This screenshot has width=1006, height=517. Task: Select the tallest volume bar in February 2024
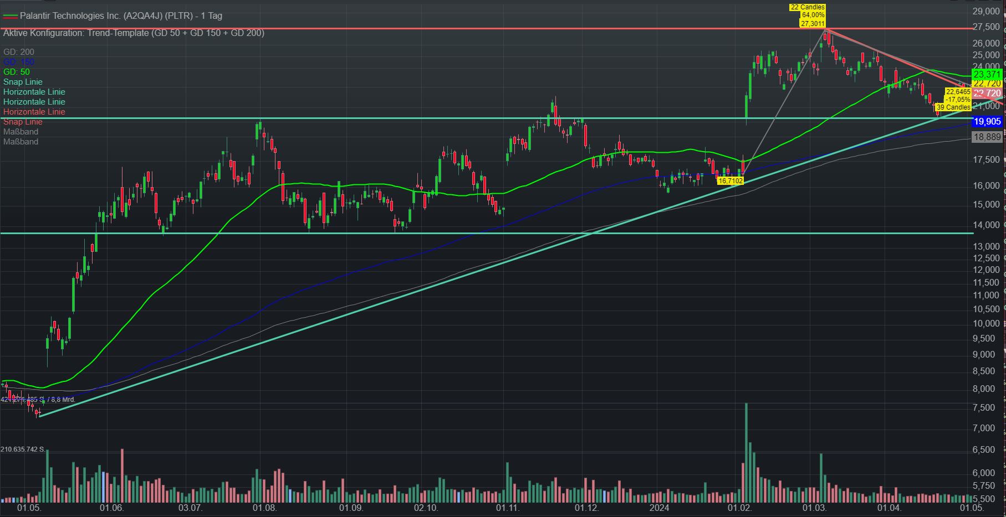(746, 452)
